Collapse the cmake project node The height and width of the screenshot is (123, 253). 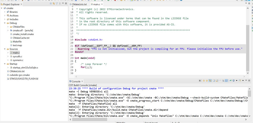coord(2,8)
